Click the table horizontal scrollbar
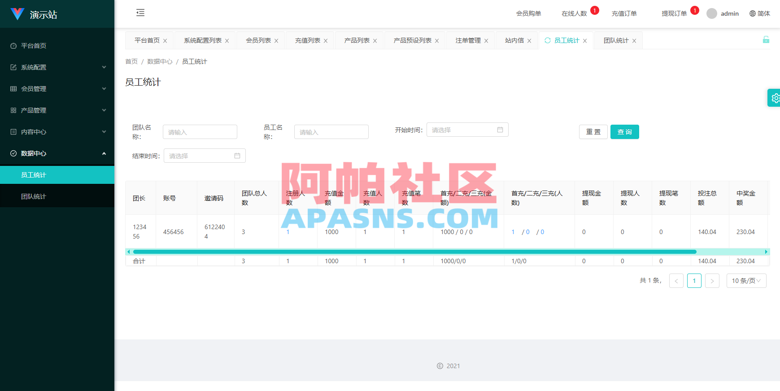The width and height of the screenshot is (780, 391). click(x=414, y=252)
